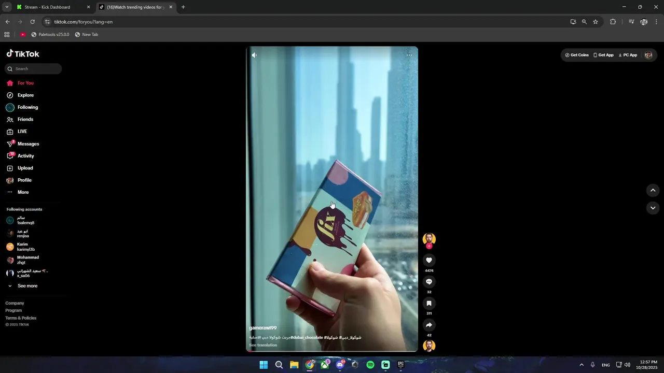Save video using the bookmark icon
This screenshot has width=664, height=373.
(x=429, y=303)
